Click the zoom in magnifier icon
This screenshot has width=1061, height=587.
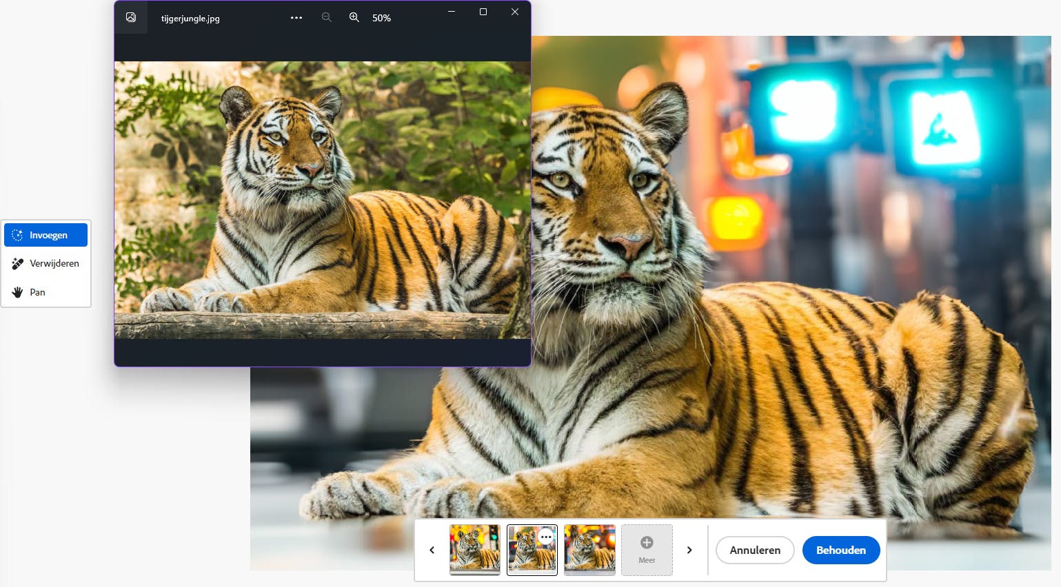pyautogui.click(x=354, y=18)
